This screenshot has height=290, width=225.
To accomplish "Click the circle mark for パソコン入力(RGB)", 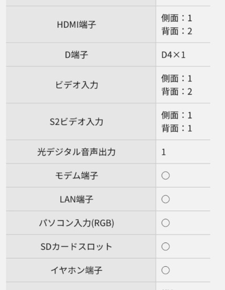I will (x=165, y=223).
